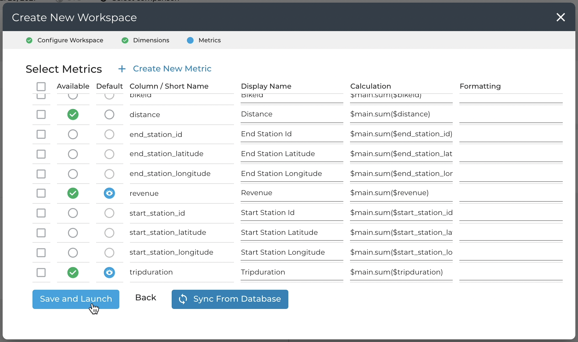Check the end_station_latitude row checkbox

(41, 154)
